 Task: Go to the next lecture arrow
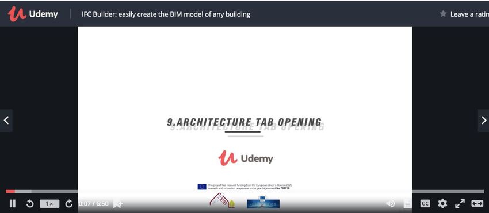(x=483, y=121)
